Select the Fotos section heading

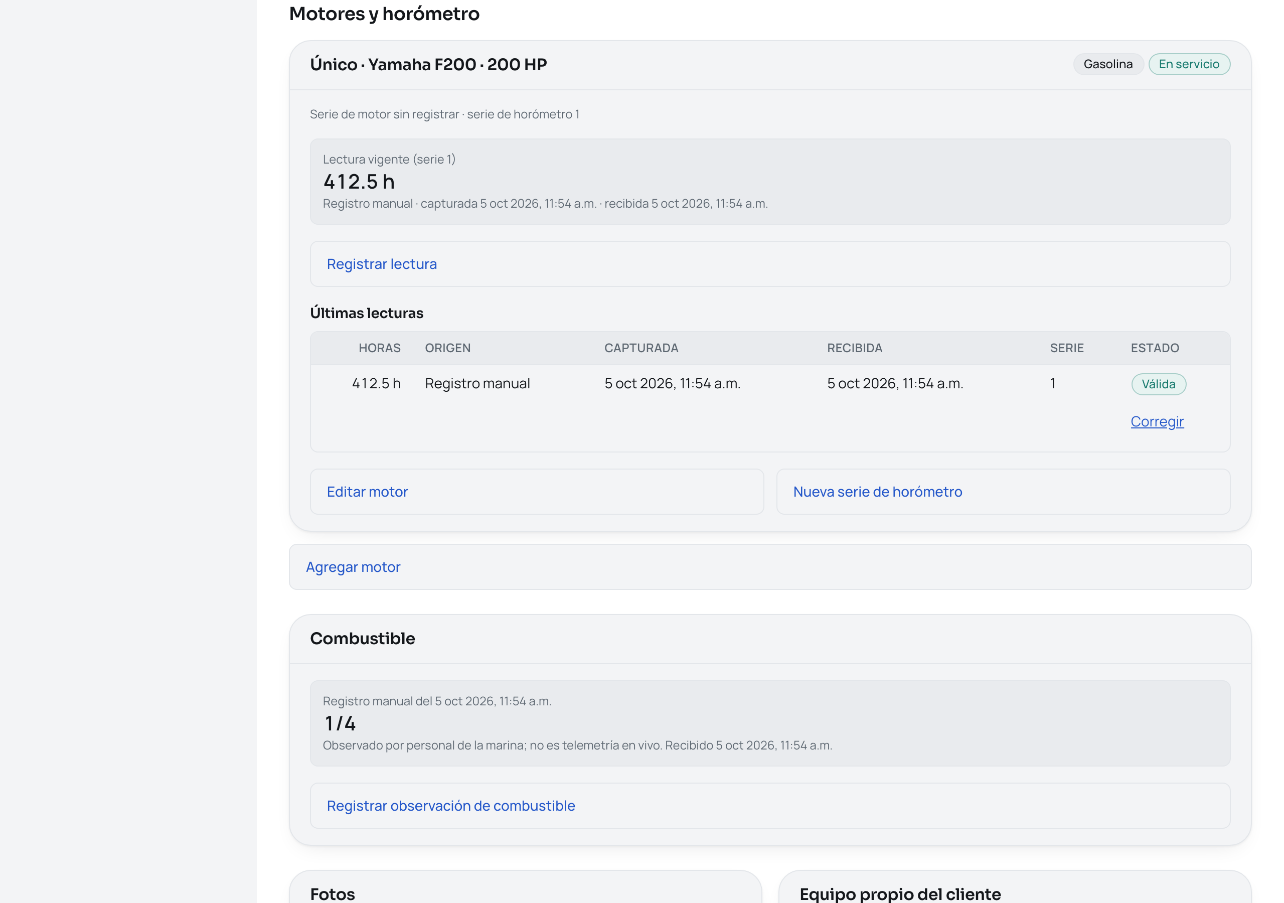tap(332, 893)
